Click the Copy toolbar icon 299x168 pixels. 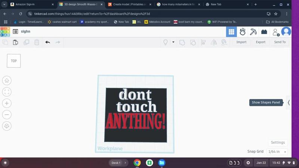pyautogui.click(x=5, y=42)
